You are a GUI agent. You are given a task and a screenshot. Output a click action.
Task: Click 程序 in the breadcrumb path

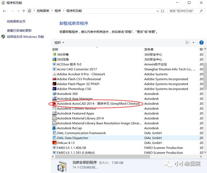58,11
